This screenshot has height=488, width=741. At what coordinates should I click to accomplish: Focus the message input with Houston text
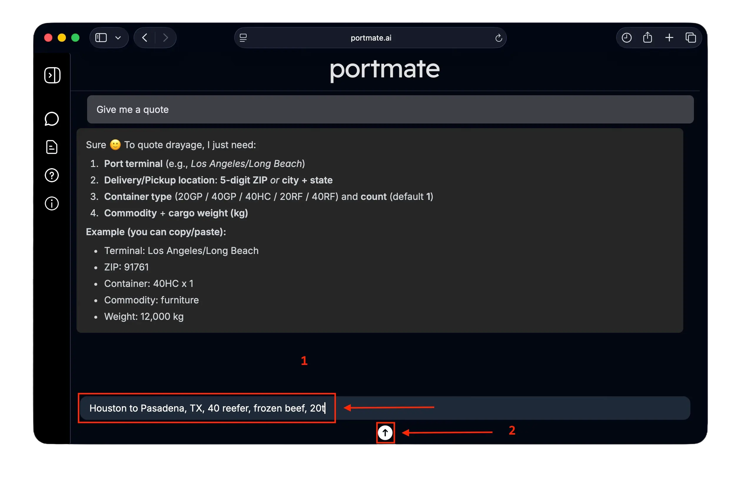click(385, 408)
